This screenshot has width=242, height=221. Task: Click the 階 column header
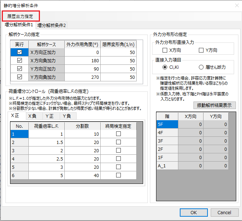[167, 116]
